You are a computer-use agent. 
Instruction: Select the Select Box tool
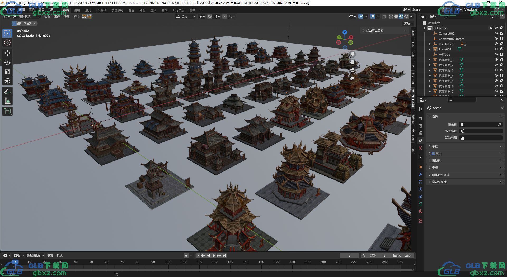click(7, 33)
